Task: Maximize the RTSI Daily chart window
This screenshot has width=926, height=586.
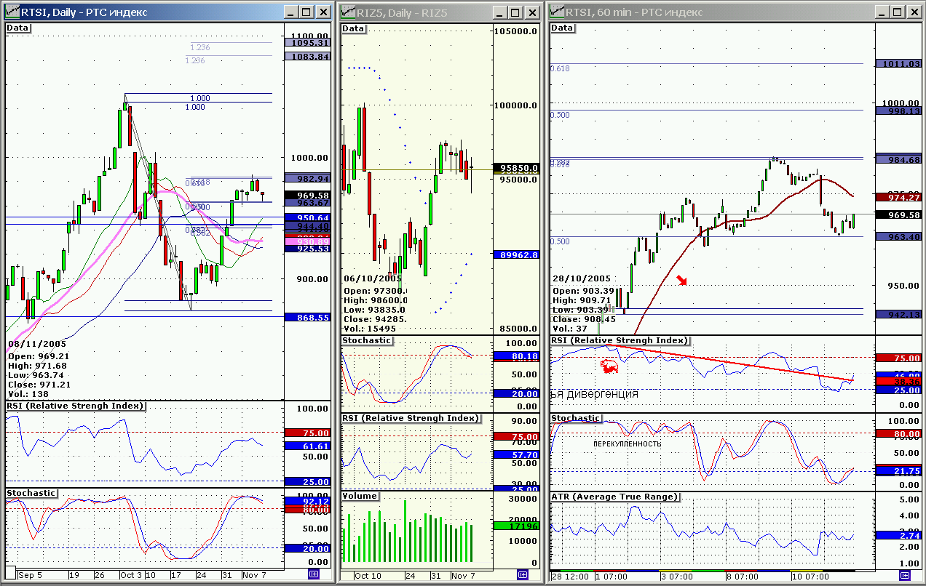Action: tap(306, 12)
